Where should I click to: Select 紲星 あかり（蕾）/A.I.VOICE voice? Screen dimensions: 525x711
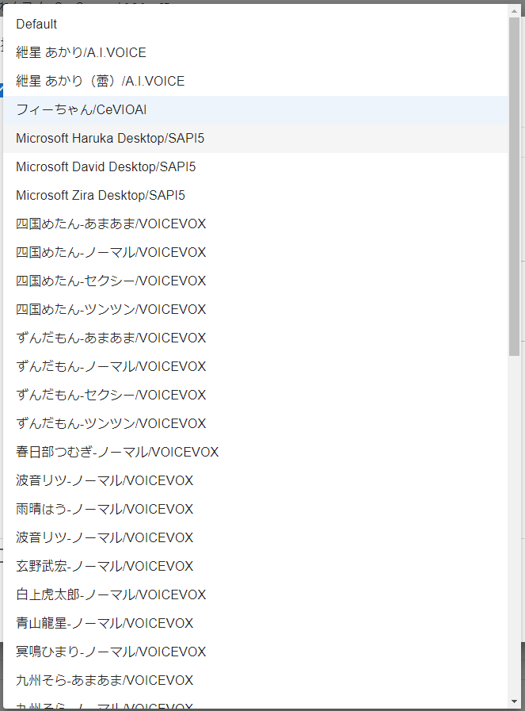(100, 82)
